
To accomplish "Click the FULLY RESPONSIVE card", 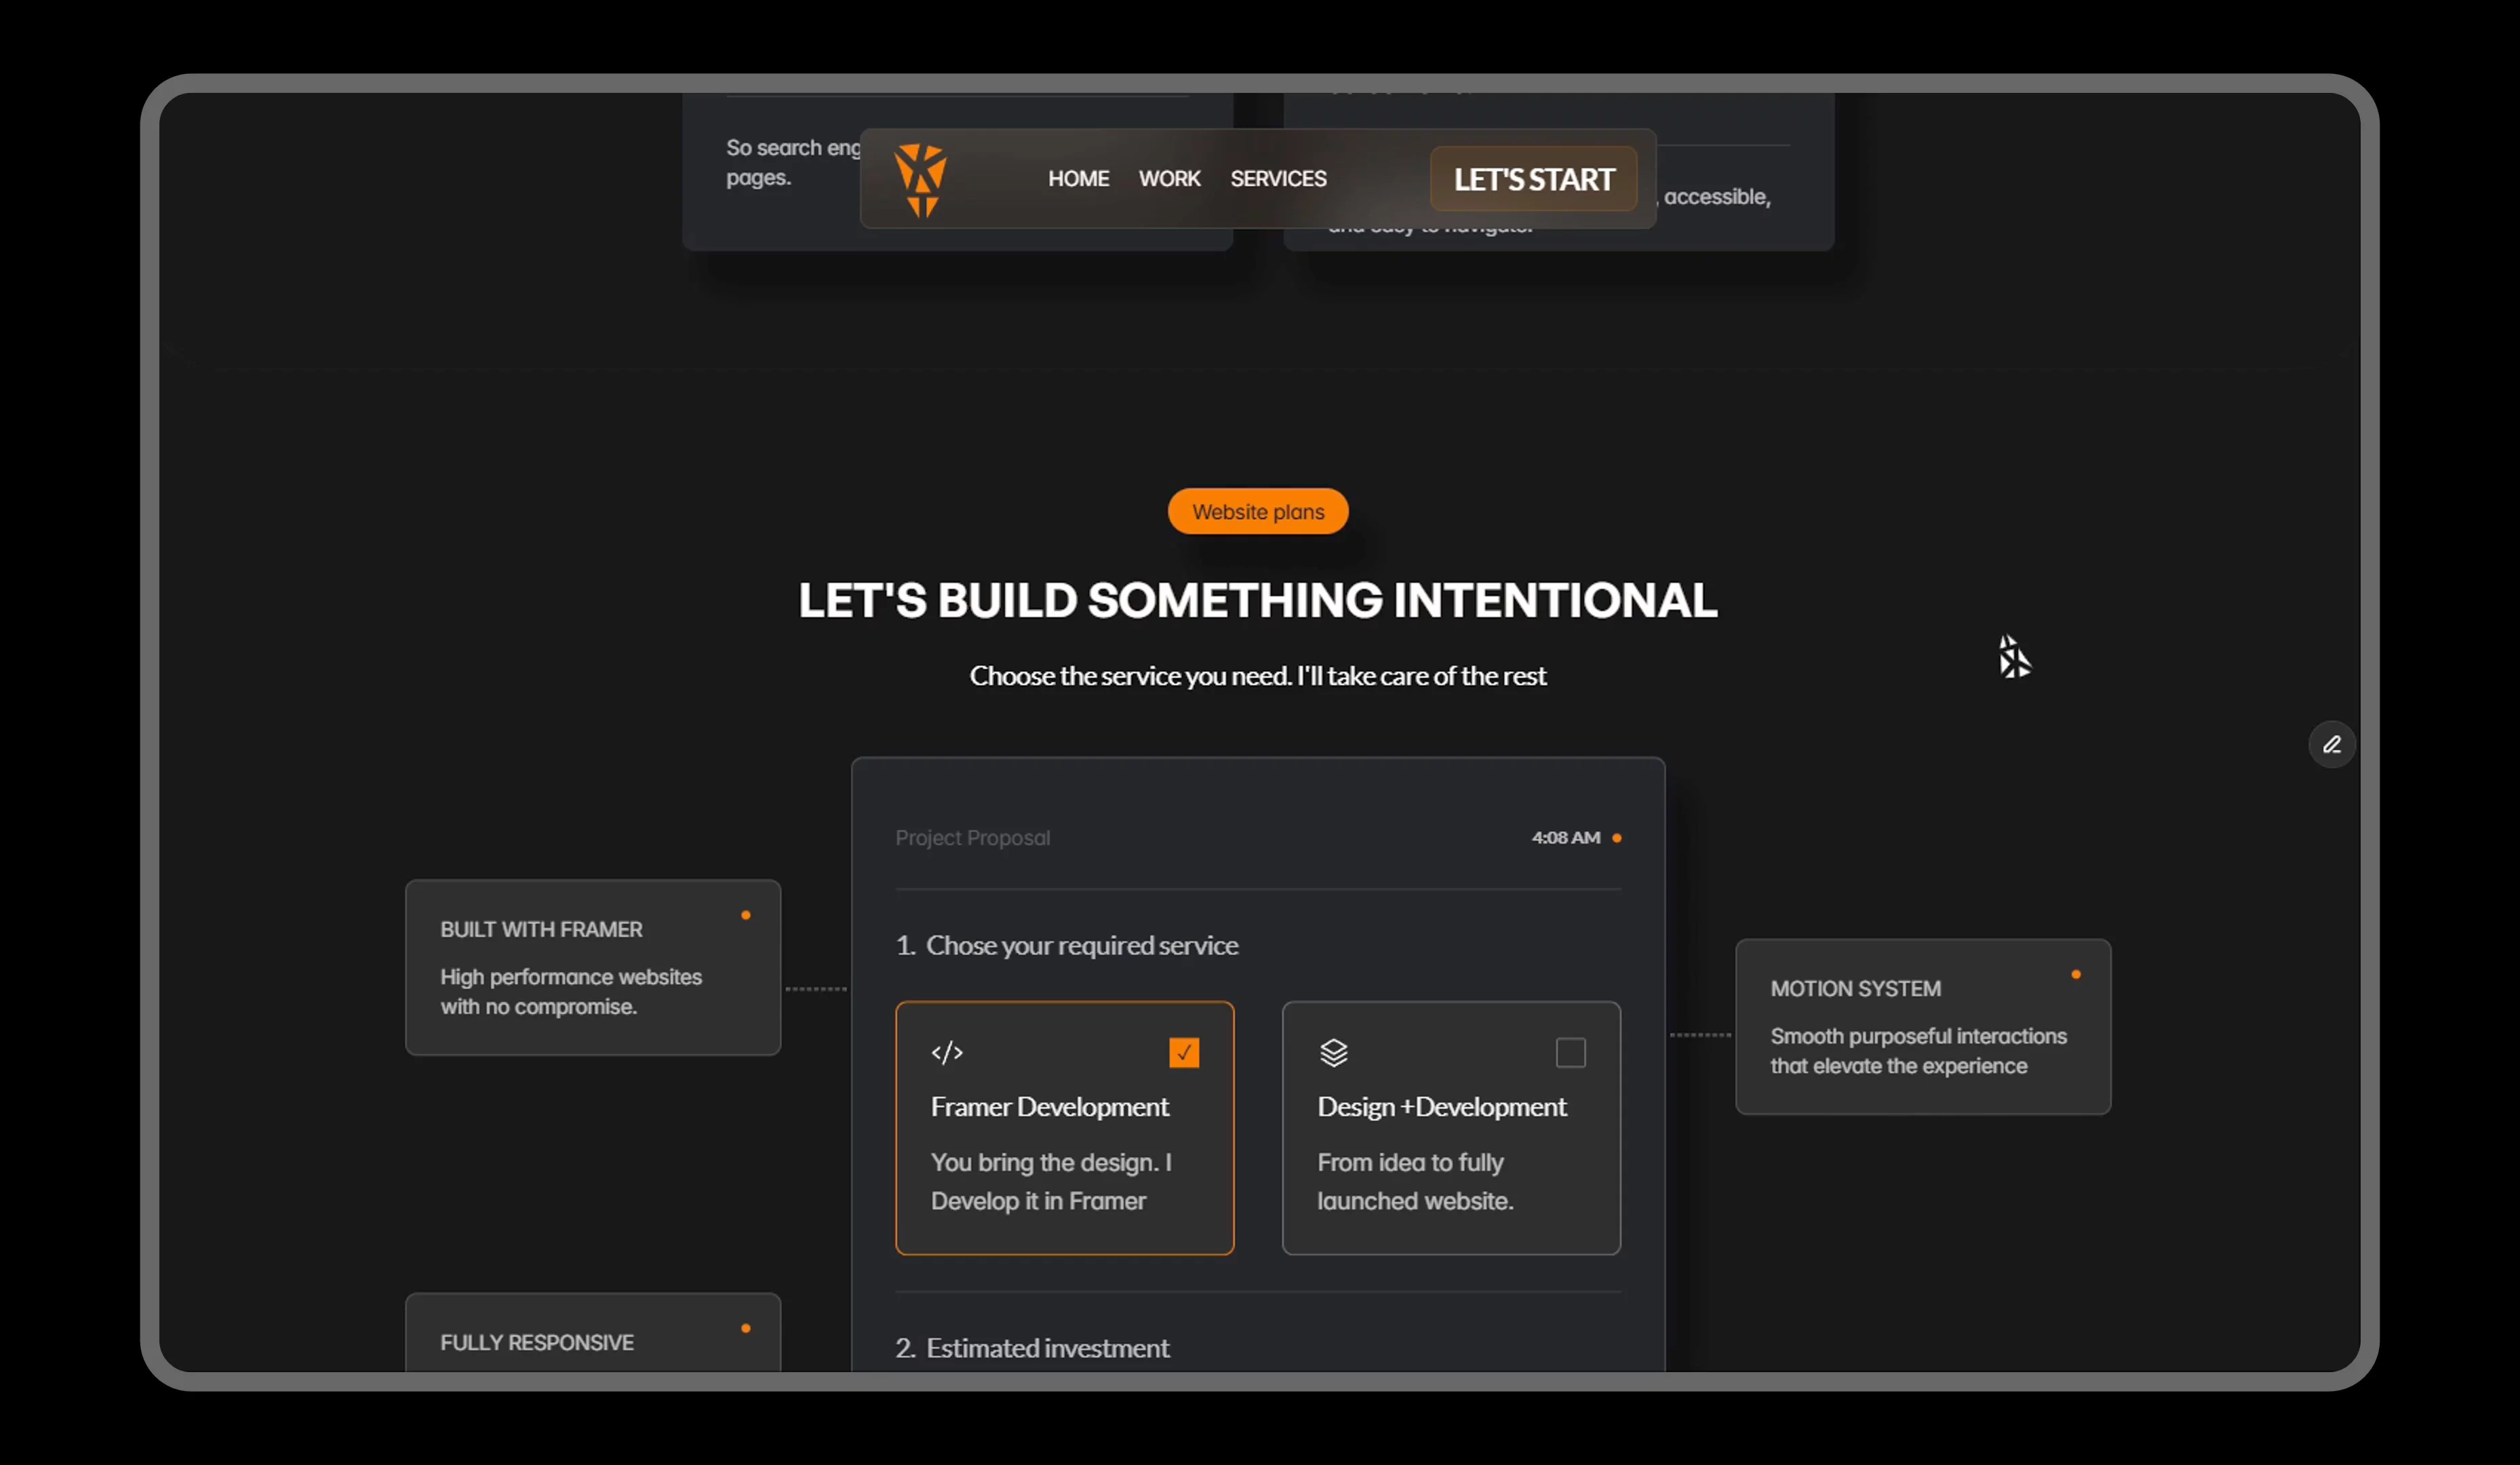I will [593, 1332].
